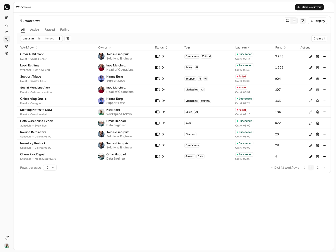The width and height of the screenshot is (336, 252).
Task: Toggle Order Fulfillment status switch
Action: tap(157, 56)
